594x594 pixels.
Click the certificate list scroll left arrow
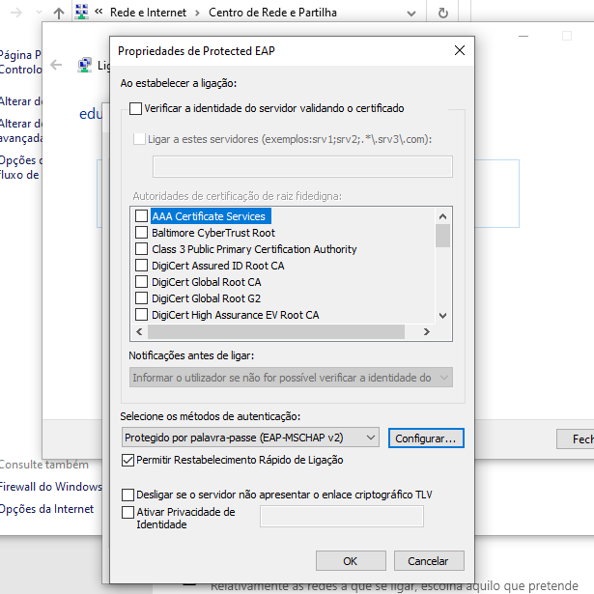click(x=139, y=331)
